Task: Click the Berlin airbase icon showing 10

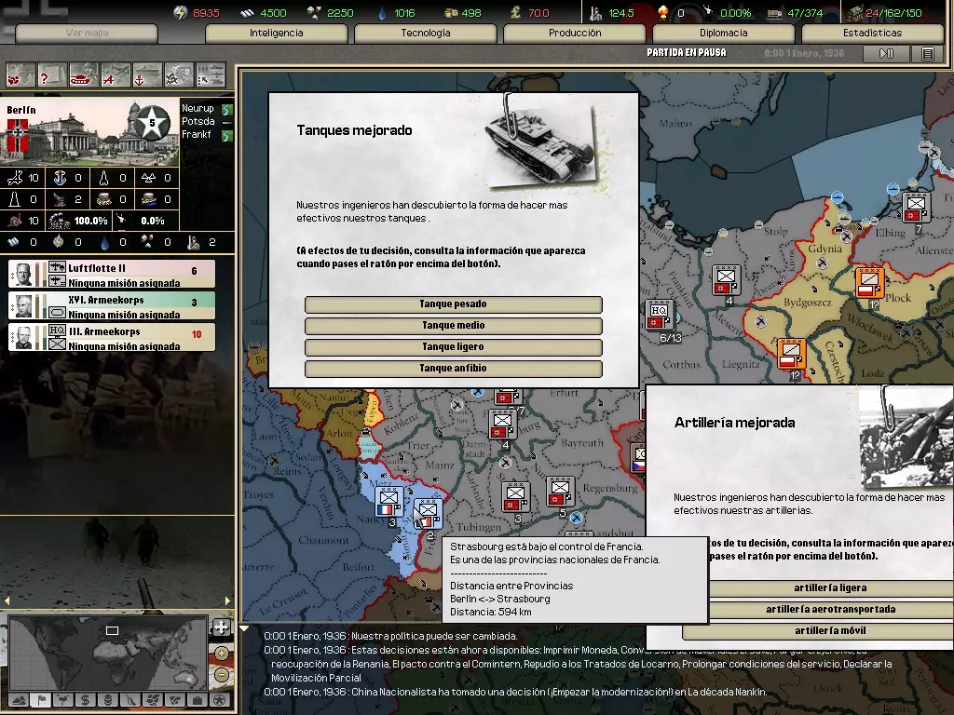Action: [15, 178]
